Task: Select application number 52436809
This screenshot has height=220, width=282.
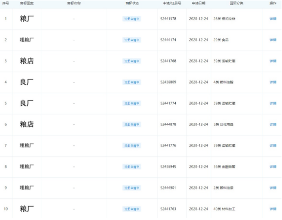Action: tap(168, 82)
